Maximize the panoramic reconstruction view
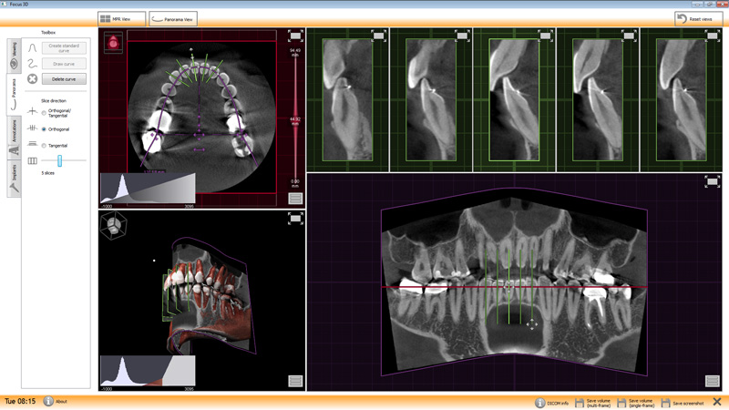 pos(712,182)
